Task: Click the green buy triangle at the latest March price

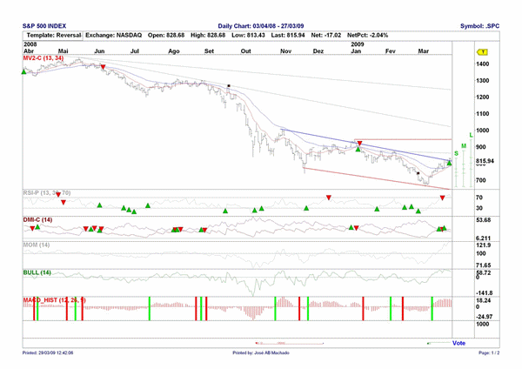Action: pos(449,163)
